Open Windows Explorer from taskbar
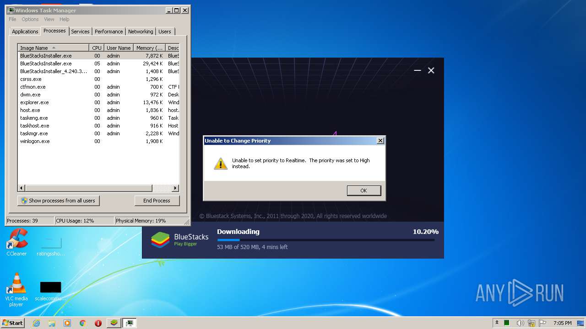The height and width of the screenshot is (329, 586). 52,323
